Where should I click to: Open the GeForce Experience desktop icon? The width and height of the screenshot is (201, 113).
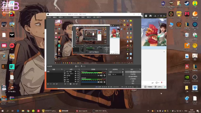click(x=187, y=79)
